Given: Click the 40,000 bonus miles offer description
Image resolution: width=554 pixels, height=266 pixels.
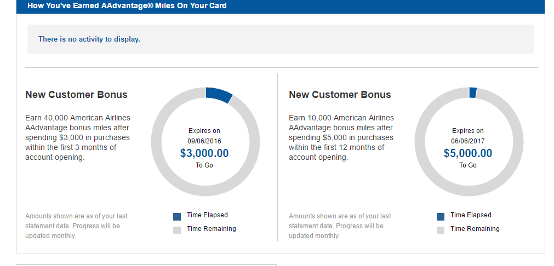Looking at the screenshot, I should tap(78, 137).
